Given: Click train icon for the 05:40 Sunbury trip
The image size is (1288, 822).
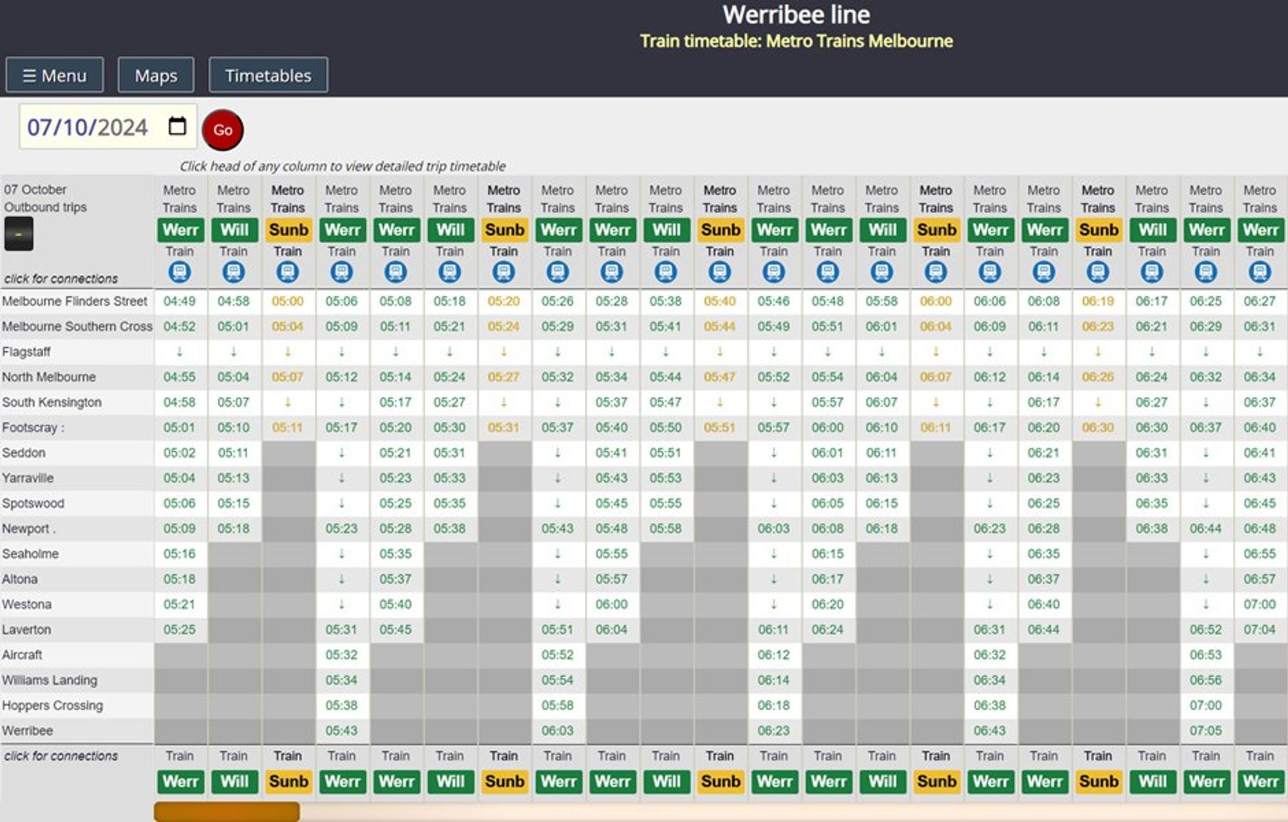Looking at the screenshot, I should tap(720, 272).
